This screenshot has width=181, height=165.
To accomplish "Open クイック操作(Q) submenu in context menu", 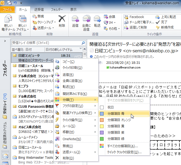I will 76,120.
